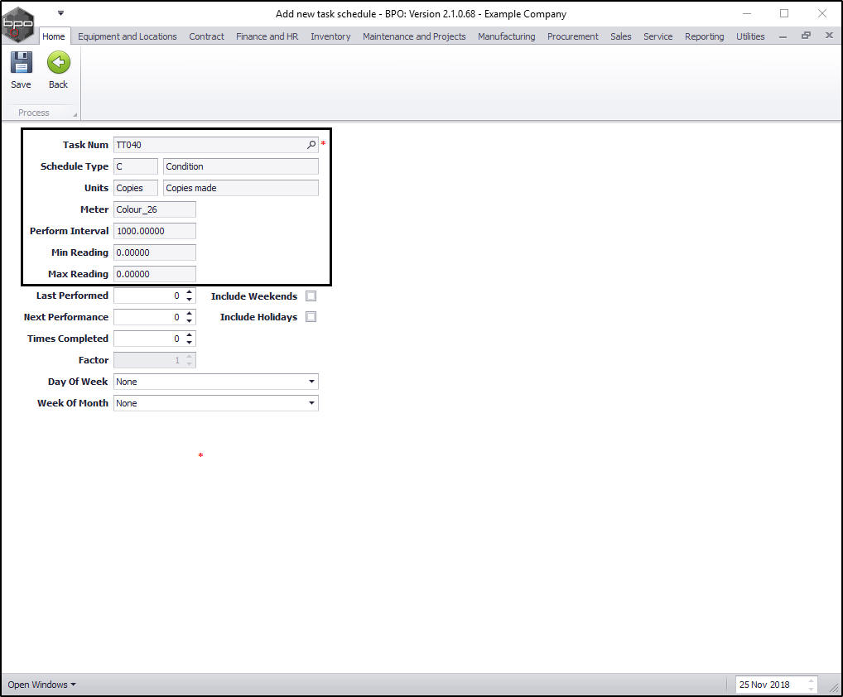Viewport: 843px width, 697px height.
Task: Click the disabled Factor field
Action: click(154, 360)
